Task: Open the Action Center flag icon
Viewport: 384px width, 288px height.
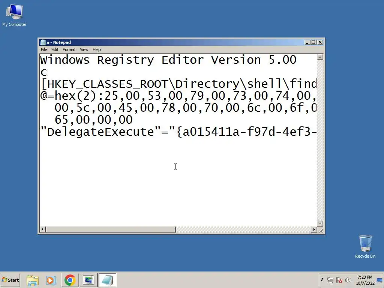Action: click(339, 280)
